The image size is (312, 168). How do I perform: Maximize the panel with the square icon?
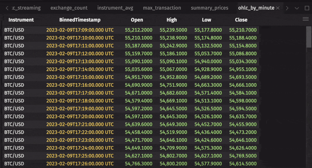coord(307,8)
